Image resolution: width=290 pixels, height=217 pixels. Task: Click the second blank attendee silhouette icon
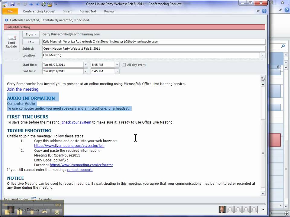[238, 210]
